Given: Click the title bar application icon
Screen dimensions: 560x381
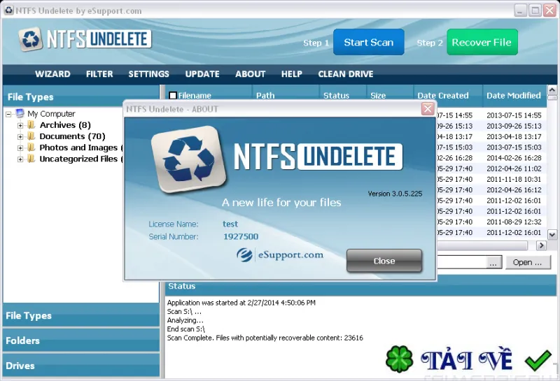Looking at the screenshot, I should click(x=8, y=10).
